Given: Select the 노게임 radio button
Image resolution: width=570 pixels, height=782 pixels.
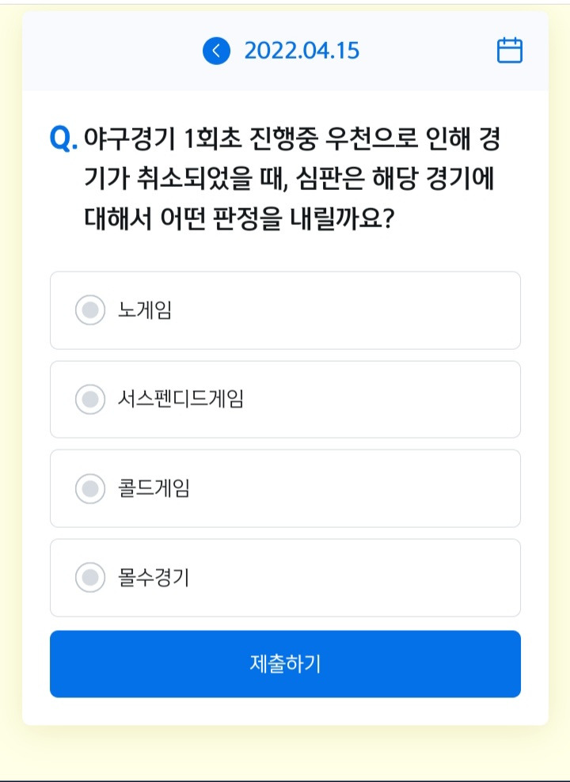Looking at the screenshot, I should pyautogui.click(x=90, y=310).
